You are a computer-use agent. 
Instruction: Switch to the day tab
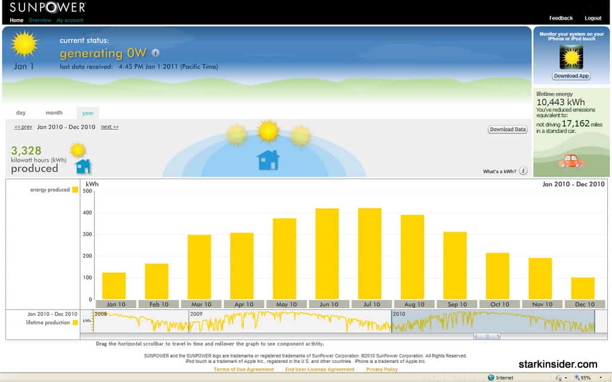click(x=21, y=113)
